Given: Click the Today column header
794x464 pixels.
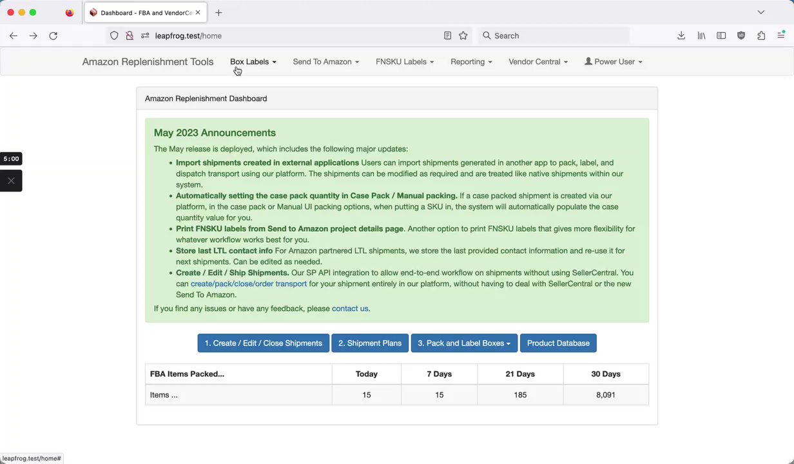Looking at the screenshot, I should tap(367, 374).
